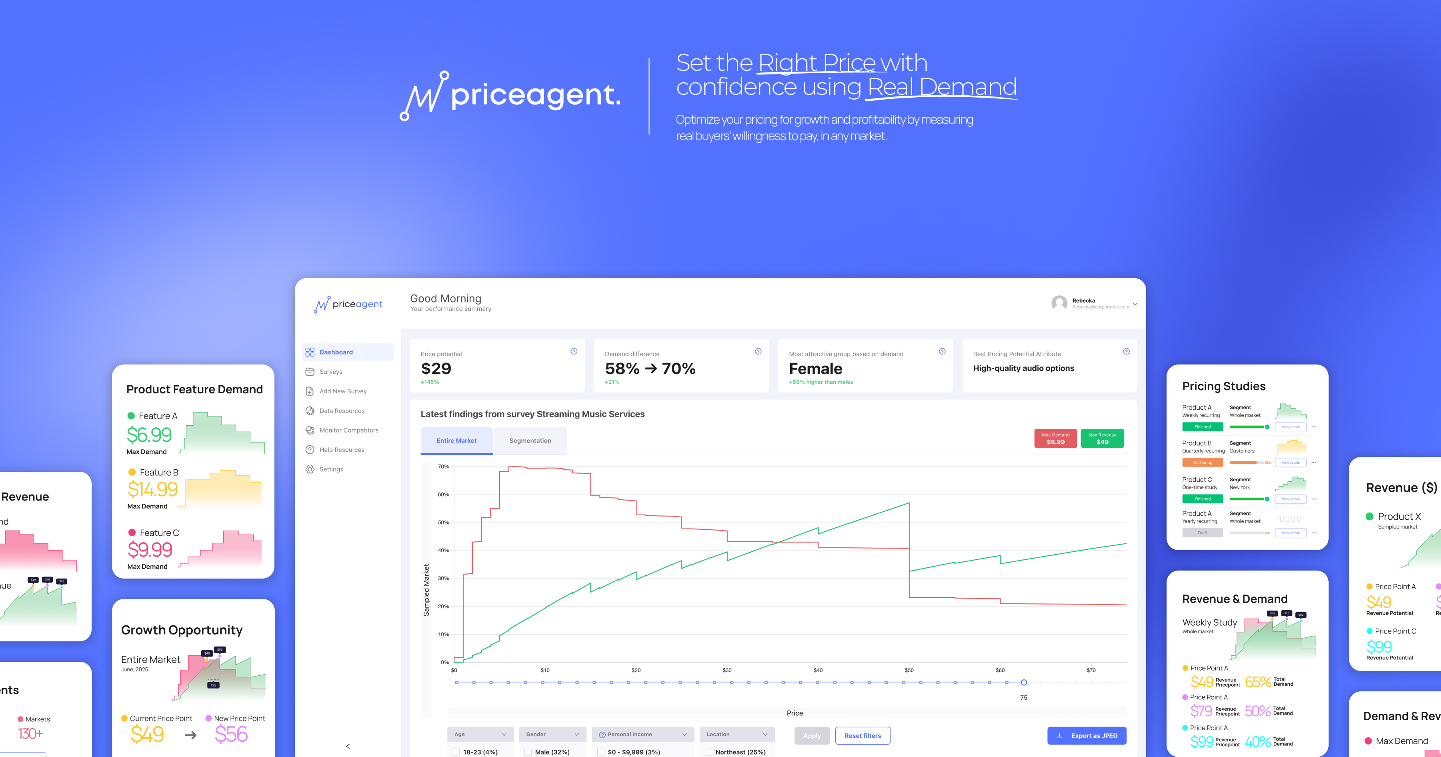The image size is (1441, 757).
Task: View details for Product B Quarterly recurring
Action: (x=1291, y=463)
